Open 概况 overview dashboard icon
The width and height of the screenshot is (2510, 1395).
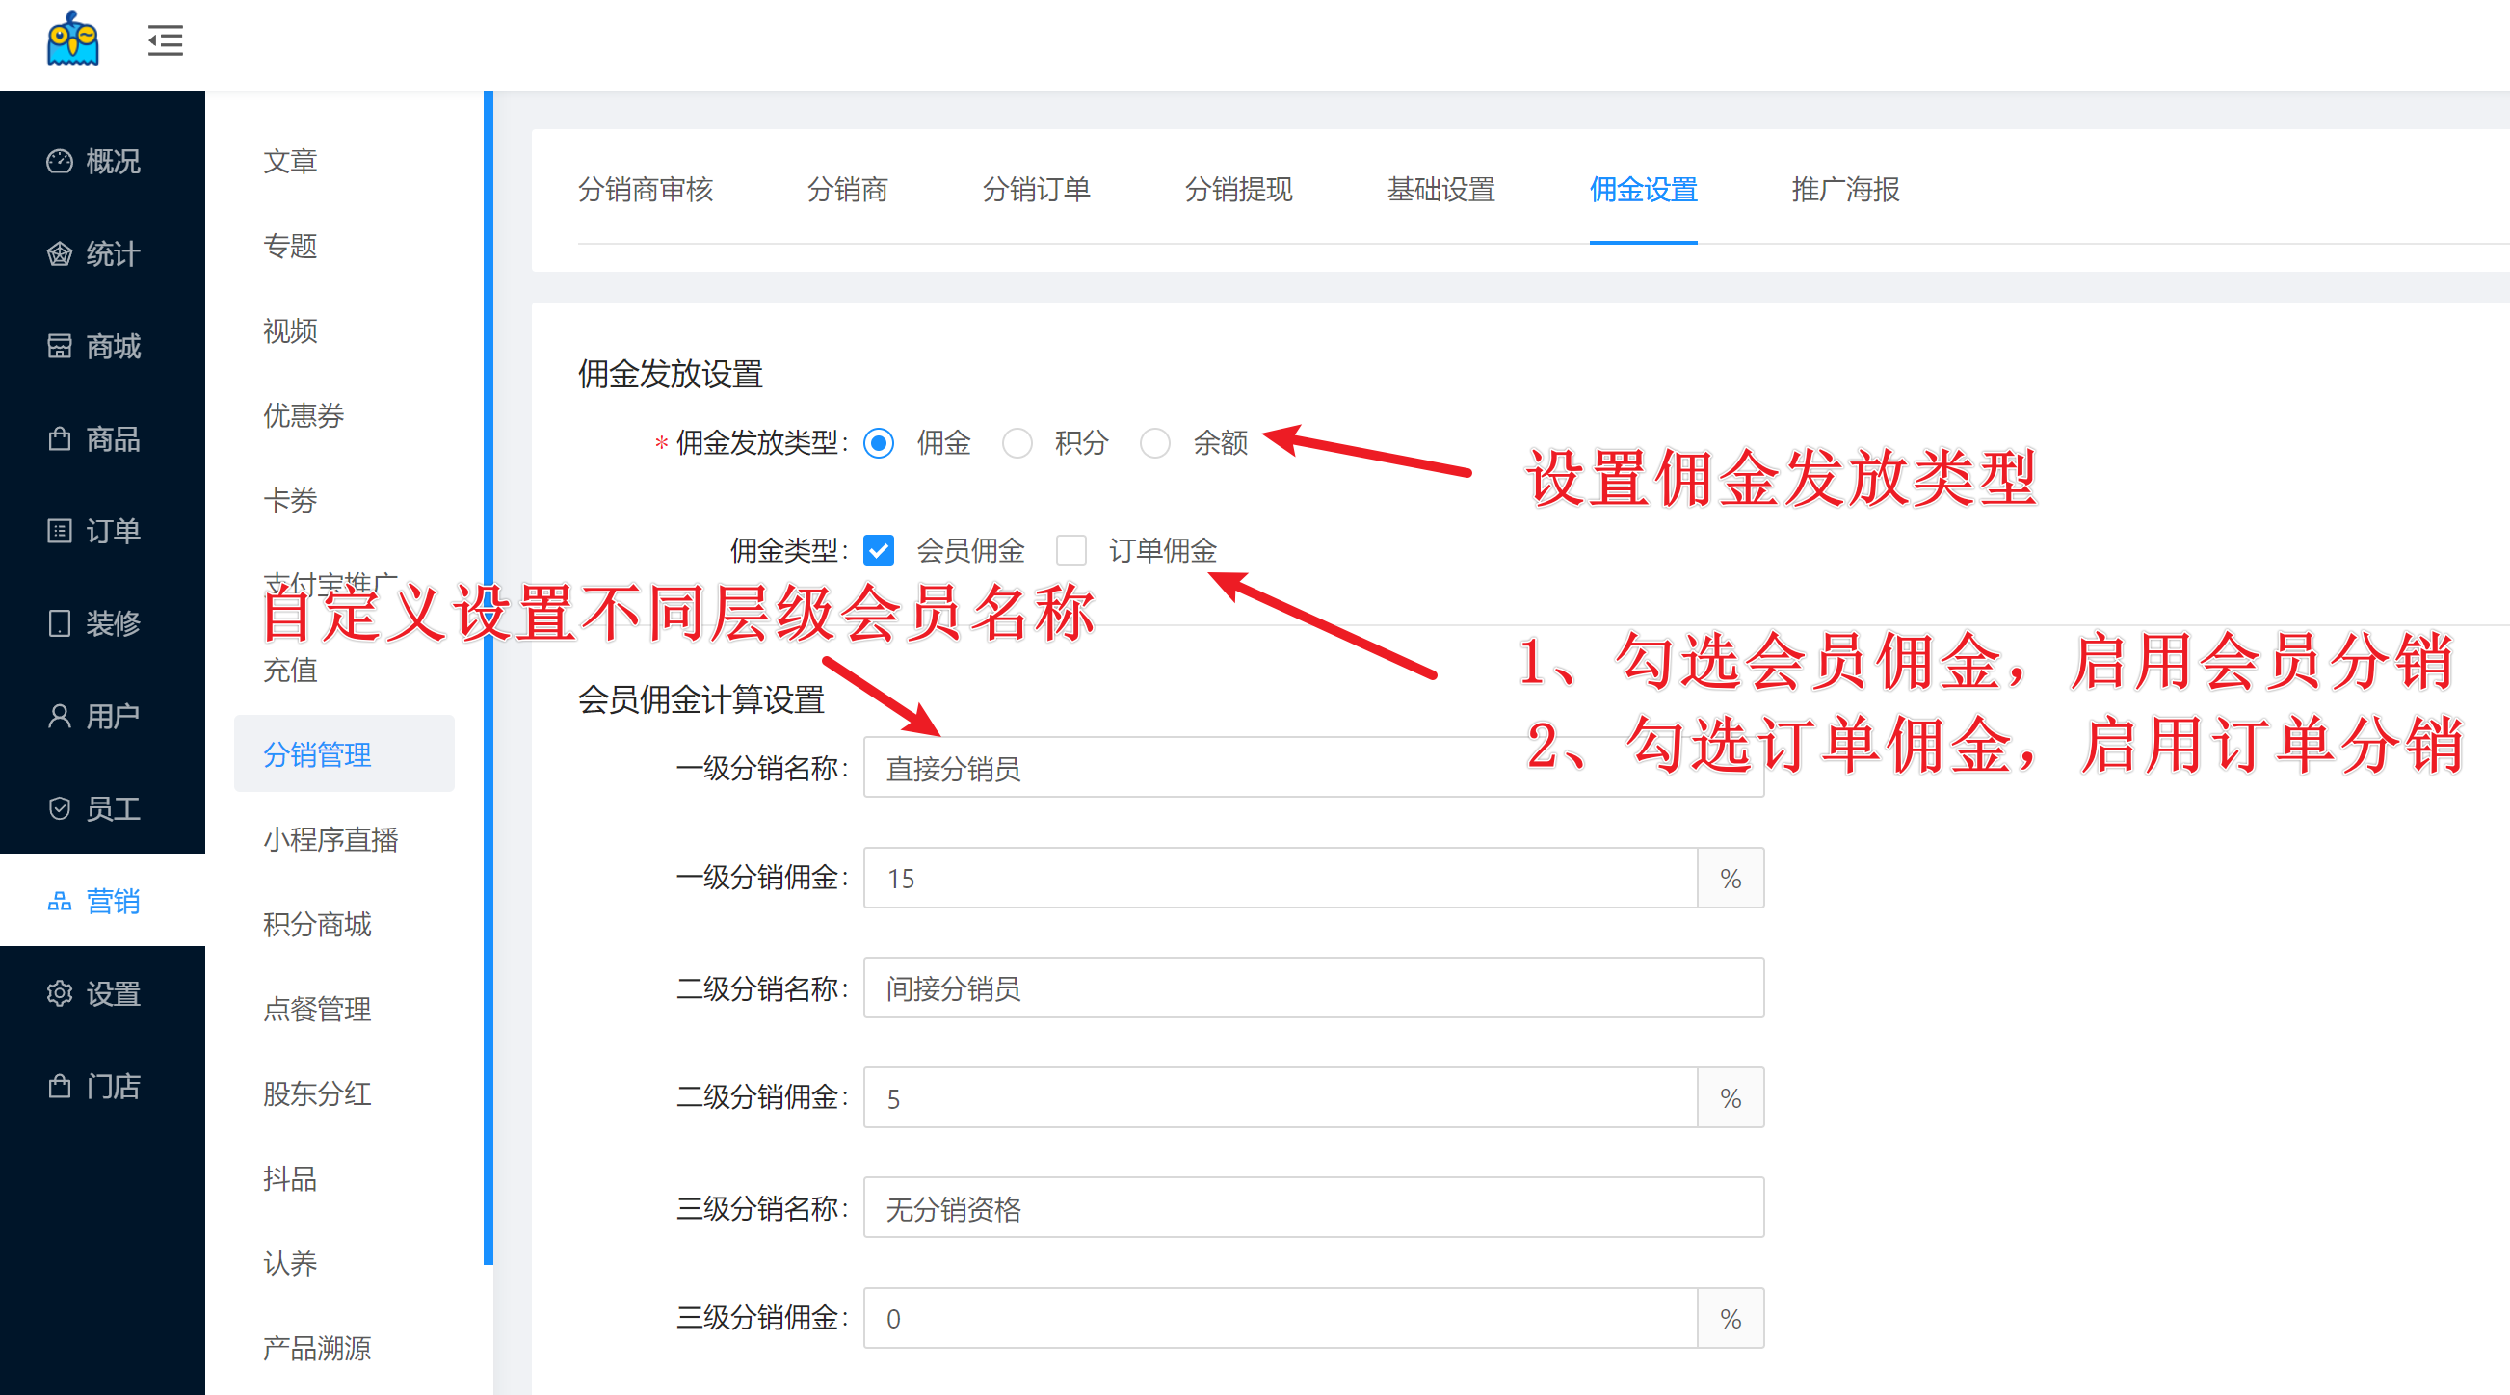(60, 161)
